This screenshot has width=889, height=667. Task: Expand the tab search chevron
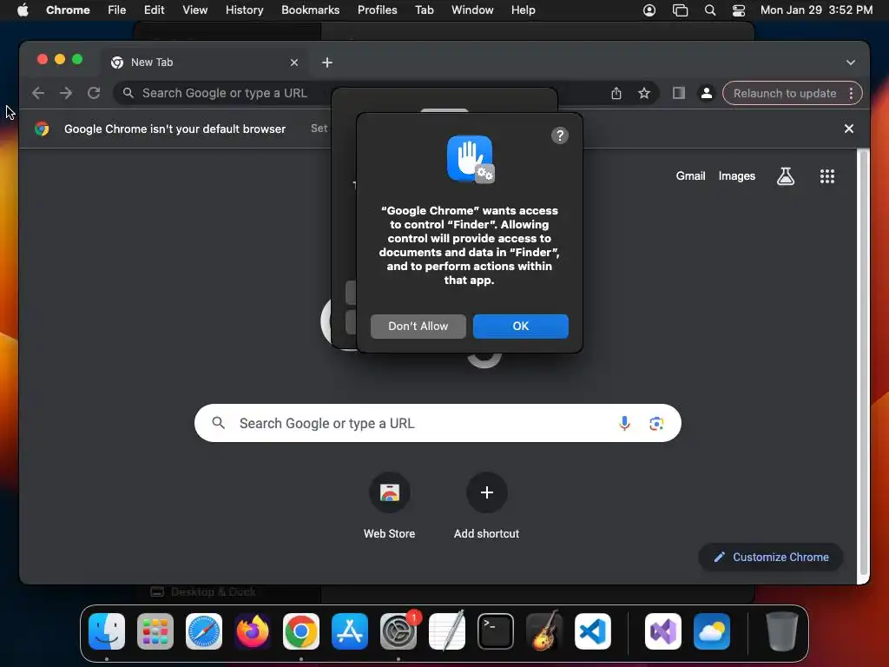851,63
